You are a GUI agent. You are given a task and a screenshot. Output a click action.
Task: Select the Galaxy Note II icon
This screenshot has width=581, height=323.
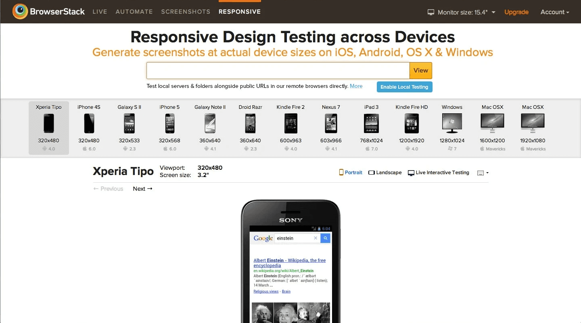210,123
